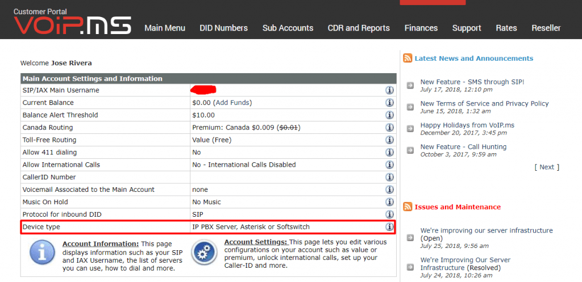
Task: Click info icon for Current Balance row
Action: [x=389, y=103]
